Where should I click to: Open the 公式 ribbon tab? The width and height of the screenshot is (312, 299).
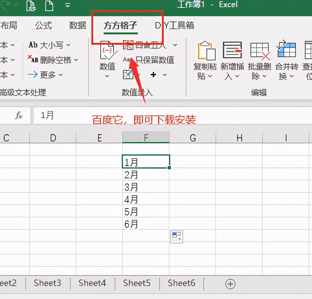coord(43,26)
